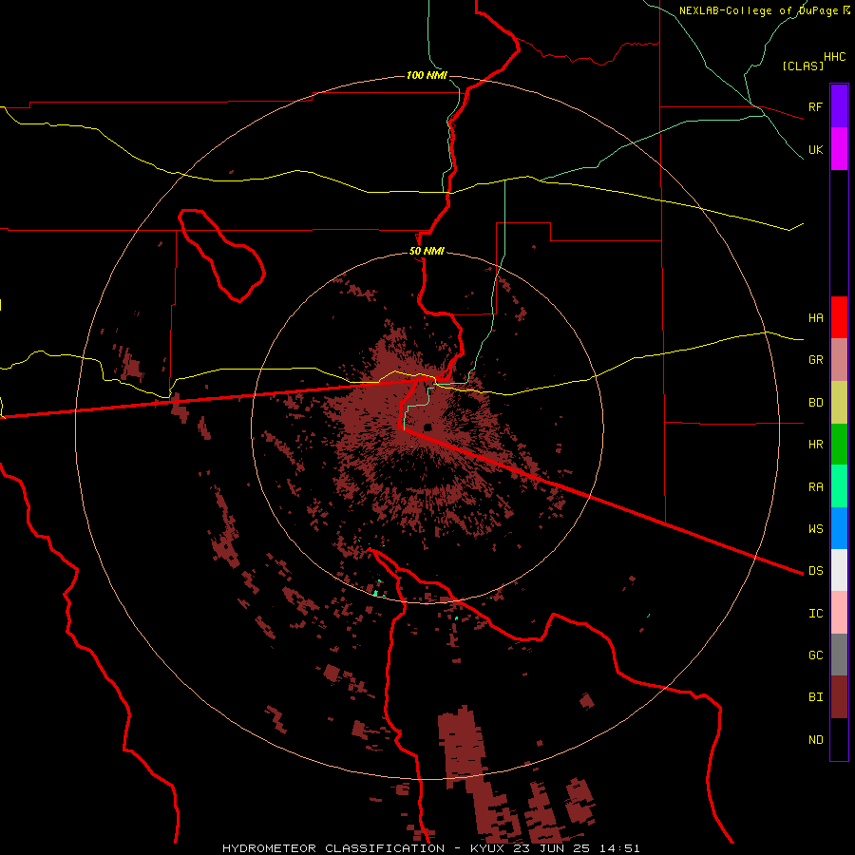This screenshot has height=855, width=855.
Task: Click the bright green RA legend swatch
Action: [839, 486]
